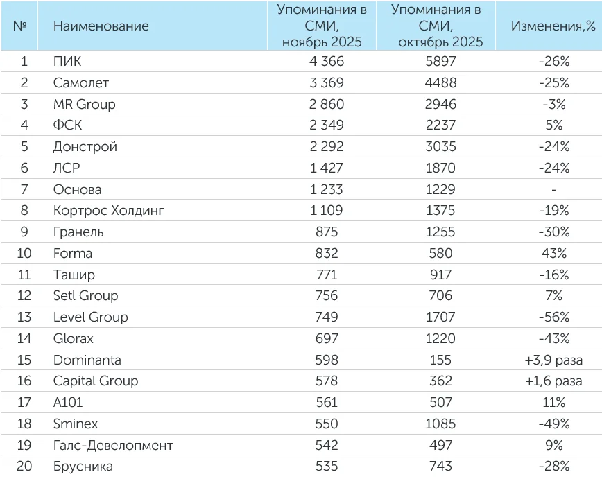Click the Галс-Девелопмент company name
602x479 pixels.
(113, 445)
